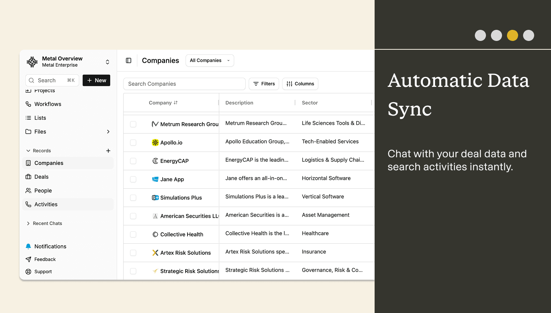Click the New button
This screenshot has width=551, height=313.
tap(96, 80)
